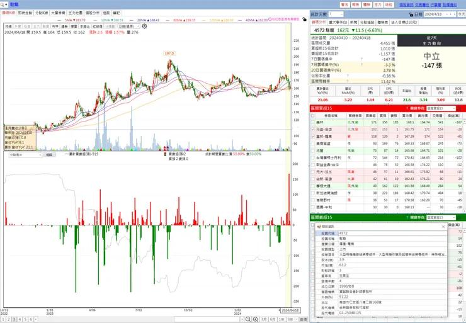Close the 個股資訊 popup window
466x323 pixels.
point(443,227)
